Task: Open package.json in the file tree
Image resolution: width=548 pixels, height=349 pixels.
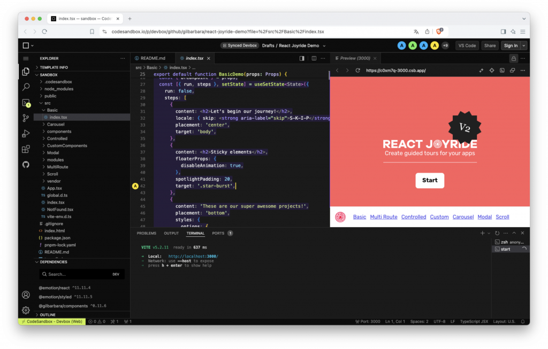Action: [57, 238]
